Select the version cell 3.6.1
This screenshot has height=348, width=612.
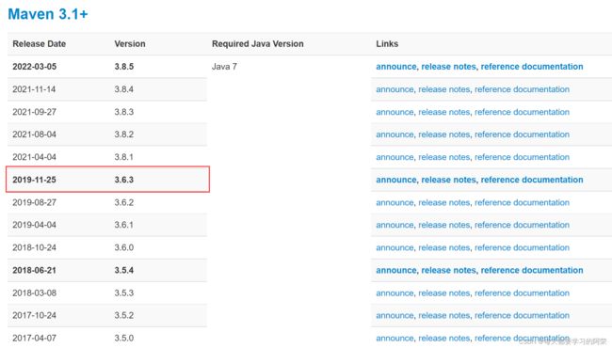tap(123, 225)
